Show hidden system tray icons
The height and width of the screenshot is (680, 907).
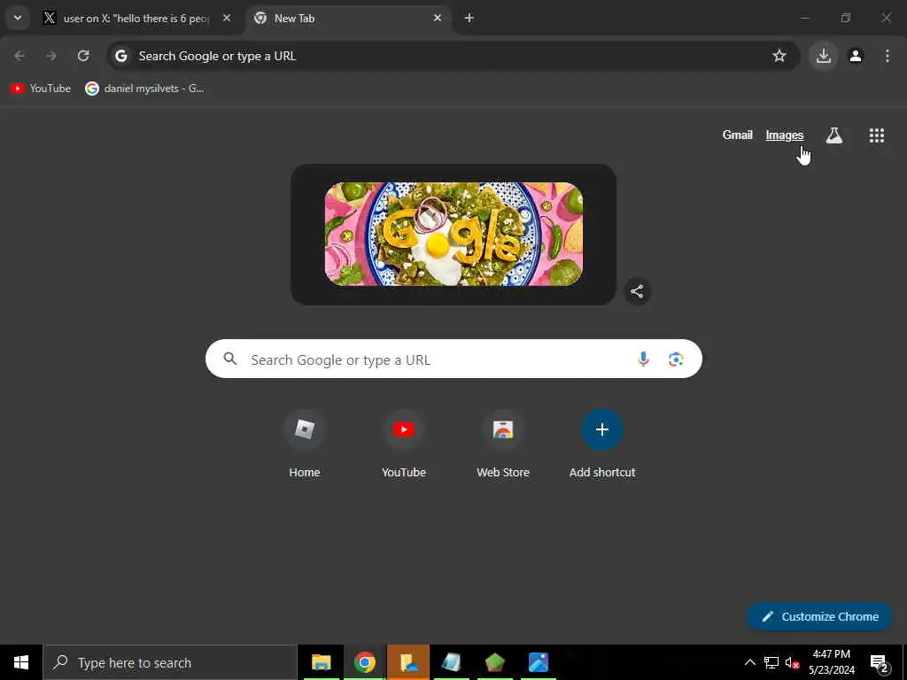point(749,662)
